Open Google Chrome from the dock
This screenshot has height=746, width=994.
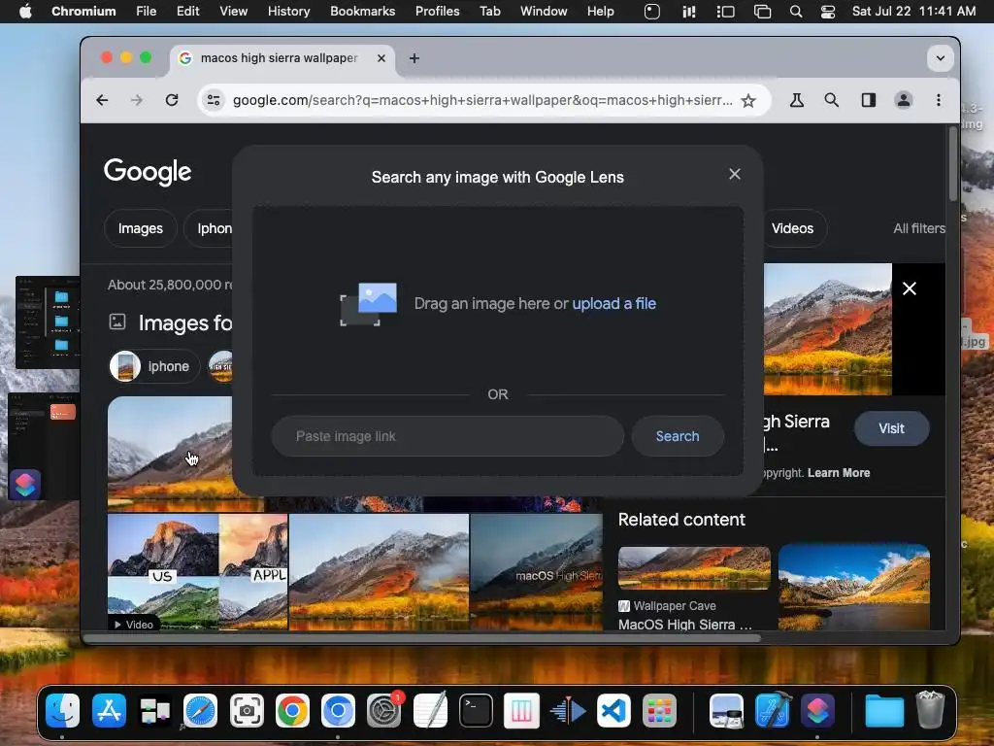point(292,710)
